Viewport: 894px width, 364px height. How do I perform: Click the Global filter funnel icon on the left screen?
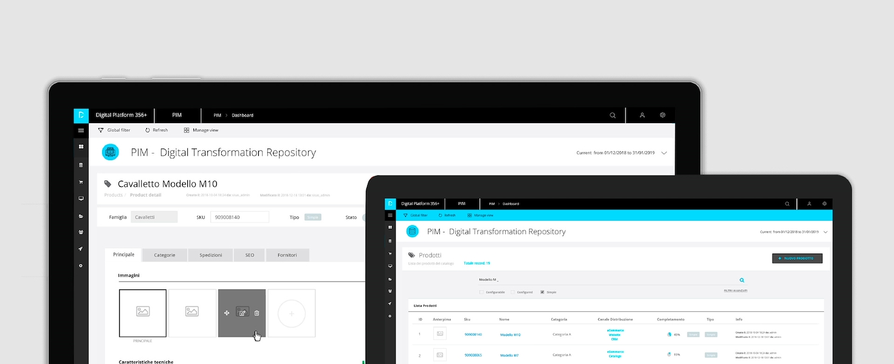[x=101, y=130]
